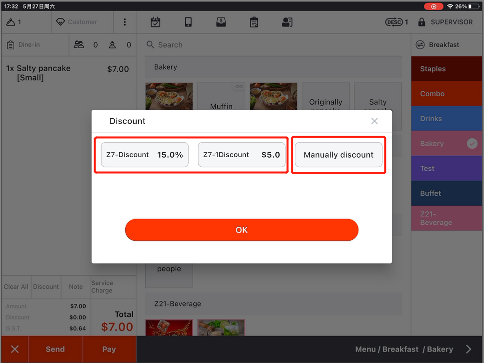Confirm discount with the OK button
The height and width of the screenshot is (363, 484).
pyautogui.click(x=242, y=230)
